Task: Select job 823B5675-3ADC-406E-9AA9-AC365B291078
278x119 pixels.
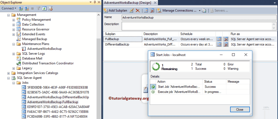Action: point(58,92)
